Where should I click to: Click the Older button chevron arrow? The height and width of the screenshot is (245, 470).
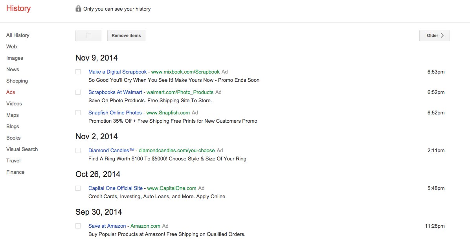click(x=442, y=35)
